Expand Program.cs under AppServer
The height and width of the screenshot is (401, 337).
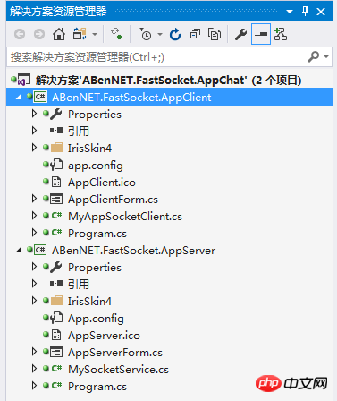click(x=34, y=386)
